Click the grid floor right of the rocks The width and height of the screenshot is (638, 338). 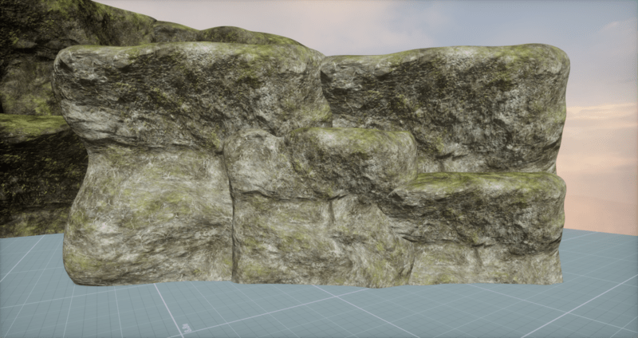pos(598,271)
